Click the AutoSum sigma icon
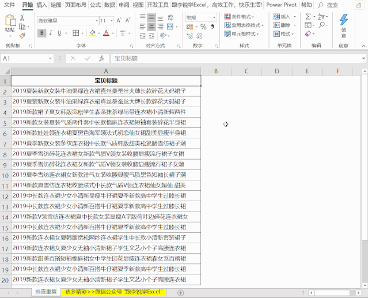The image size is (368, 298). [308, 17]
